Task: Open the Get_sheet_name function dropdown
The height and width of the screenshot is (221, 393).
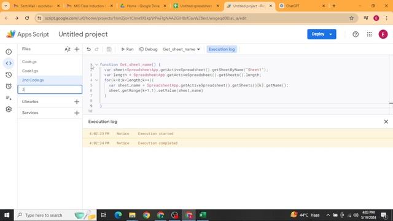Action: tap(181, 49)
